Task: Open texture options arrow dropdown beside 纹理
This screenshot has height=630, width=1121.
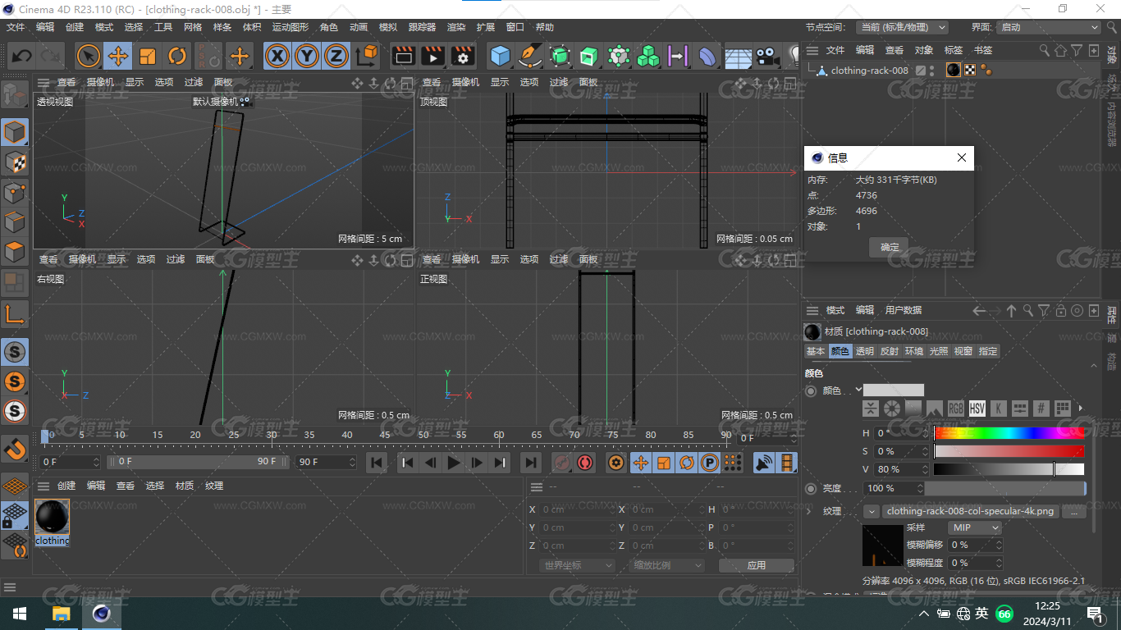Action: point(872,511)
